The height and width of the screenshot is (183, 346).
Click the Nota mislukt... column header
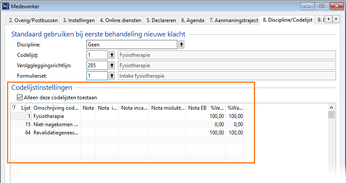coord(168,108)
